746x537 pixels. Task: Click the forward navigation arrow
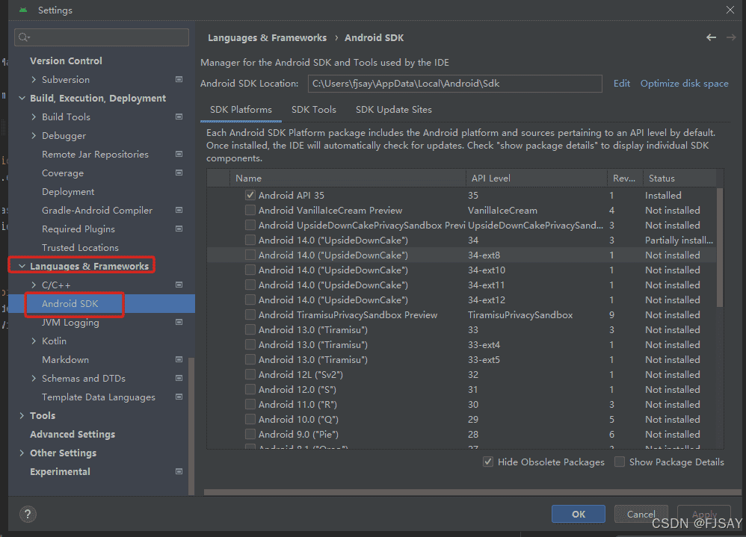(x=731, y=37)
